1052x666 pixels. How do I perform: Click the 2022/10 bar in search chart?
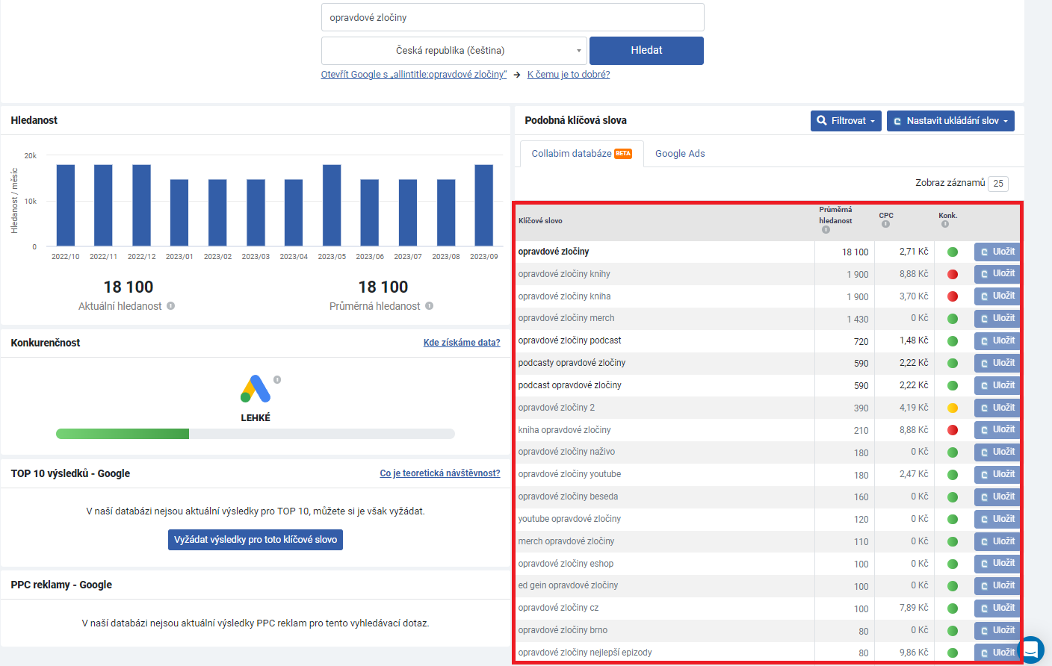click(x=66, y=205)
